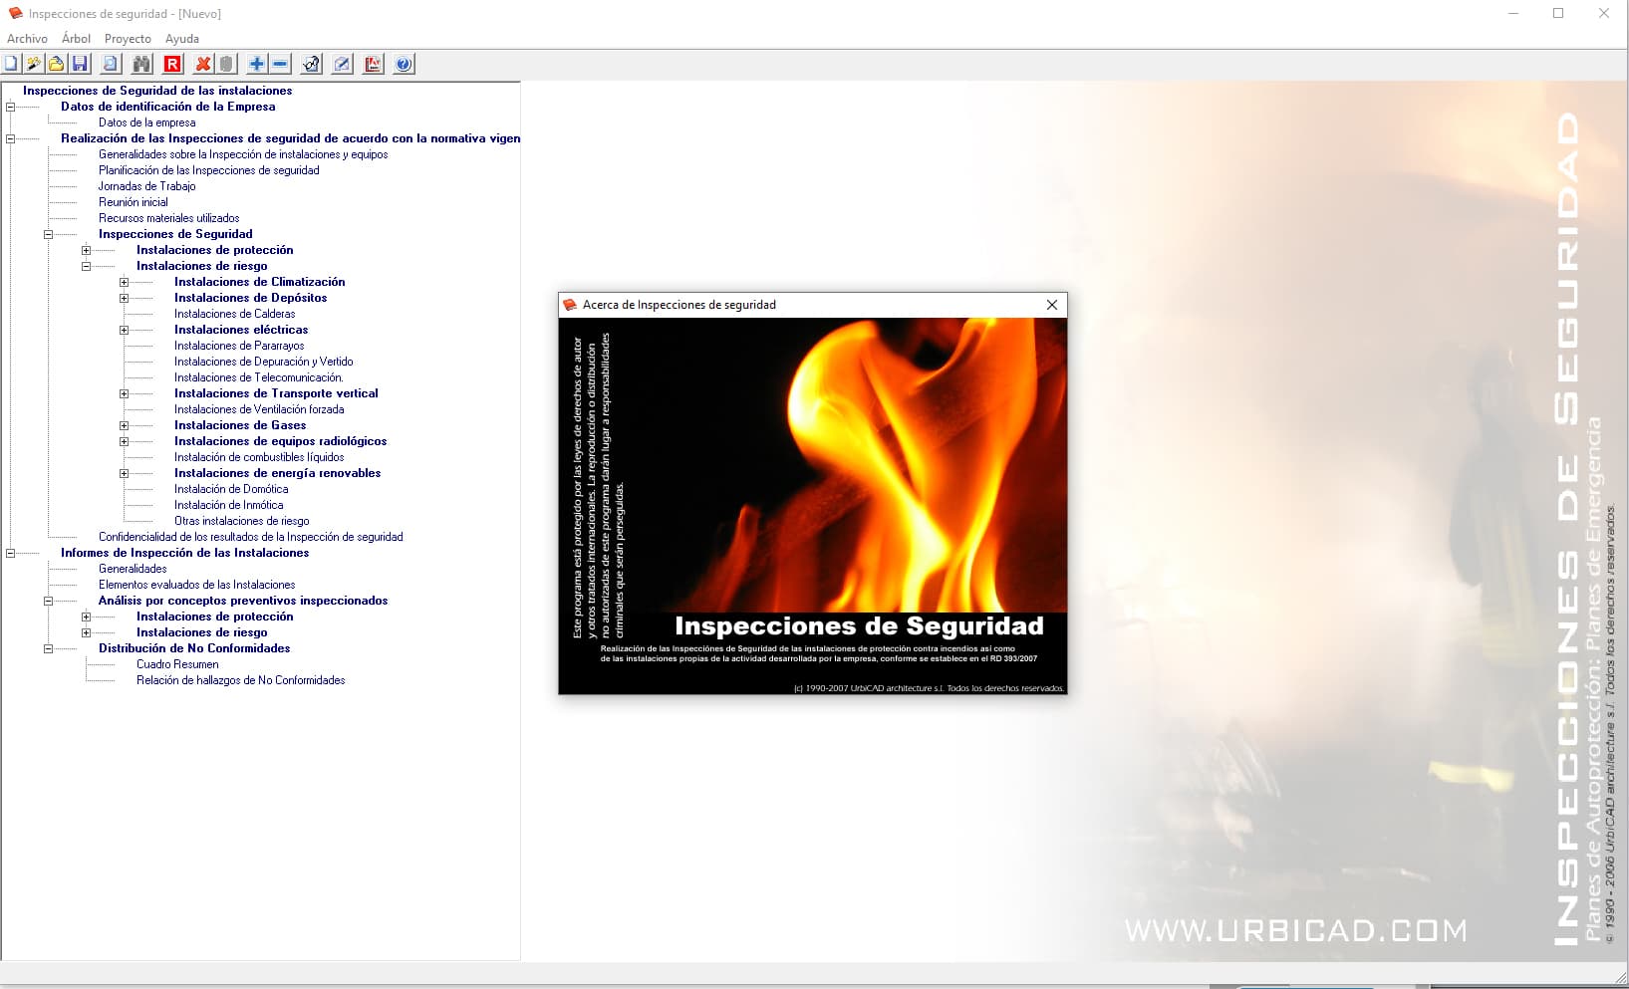Select Cuadro Resumen item
This screenshot has width=1629, height=989.
point(177,664)
